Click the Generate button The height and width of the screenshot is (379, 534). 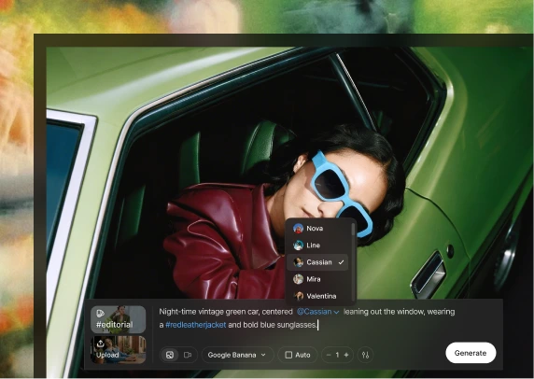(x=471, y=353)
